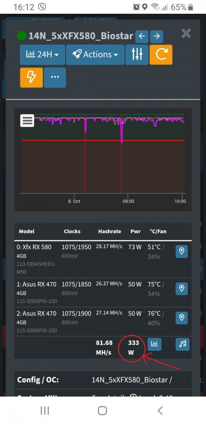Click the Config / OC label

[x=38, y=380]
